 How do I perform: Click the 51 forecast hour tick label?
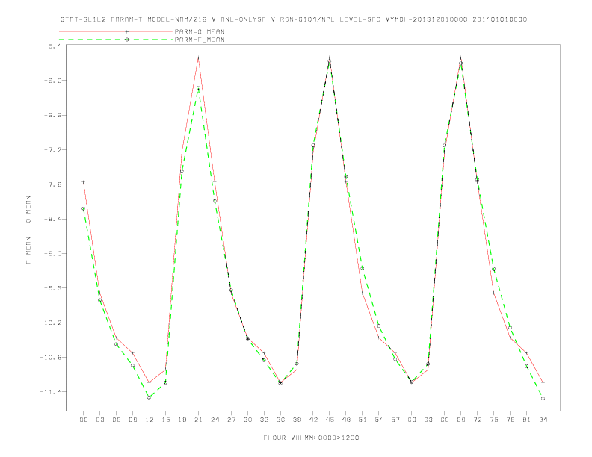point(363,420)
